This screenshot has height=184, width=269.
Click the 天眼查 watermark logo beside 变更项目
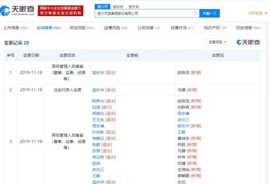248,42
